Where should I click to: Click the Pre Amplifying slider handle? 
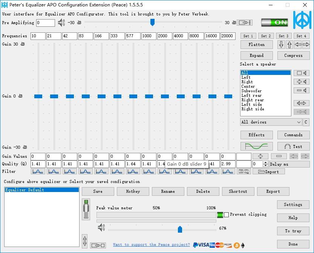(x=152, y=22)
